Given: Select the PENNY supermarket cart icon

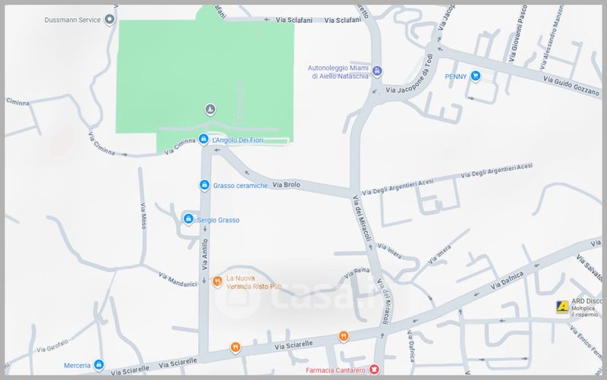Looking at the screenshot, I should click(x=476, y=76).
